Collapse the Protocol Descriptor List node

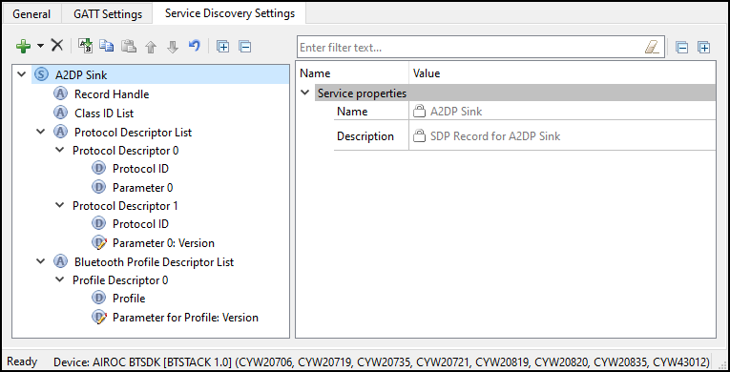[x=41, y=132]
